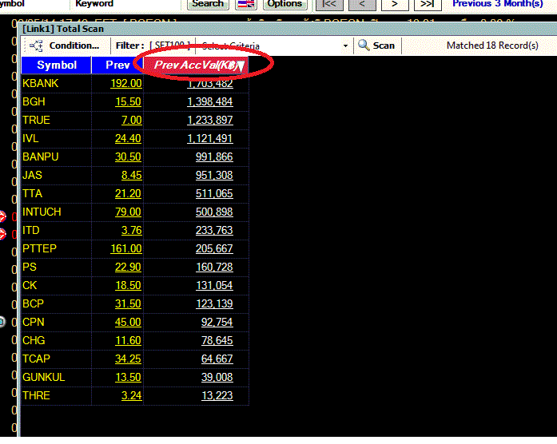Select the ITD symbol
The image size is (557, 444).
[x=31, y=230]
